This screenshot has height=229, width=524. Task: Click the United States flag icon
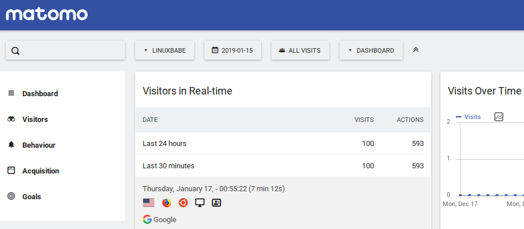coord(149,203)
